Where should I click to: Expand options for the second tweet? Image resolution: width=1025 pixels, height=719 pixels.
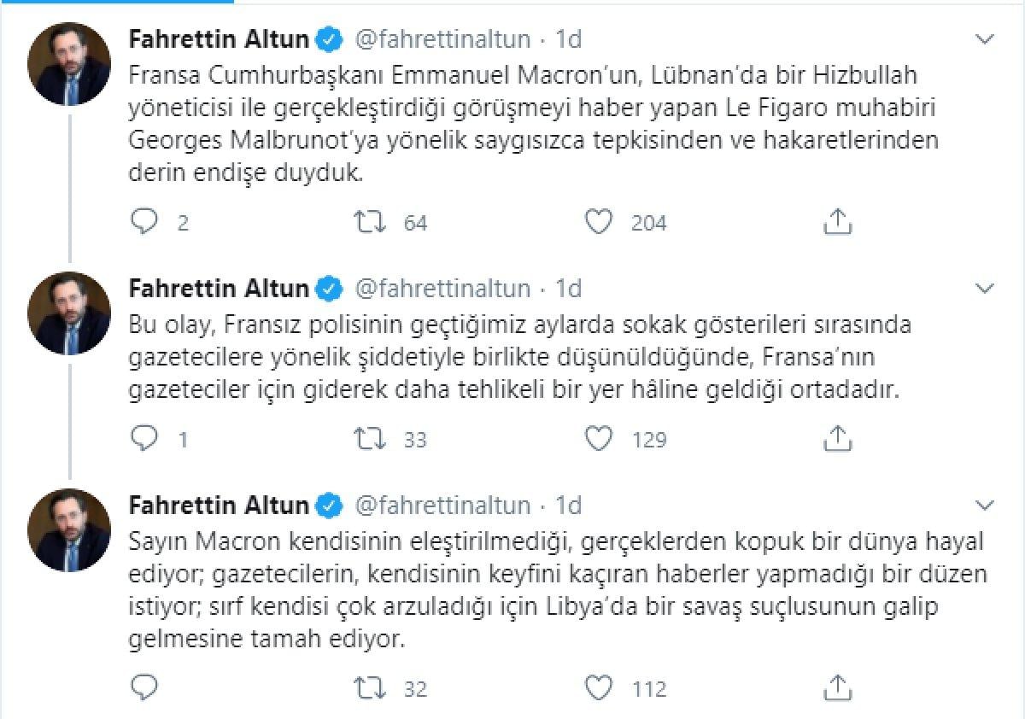point(987,289)
